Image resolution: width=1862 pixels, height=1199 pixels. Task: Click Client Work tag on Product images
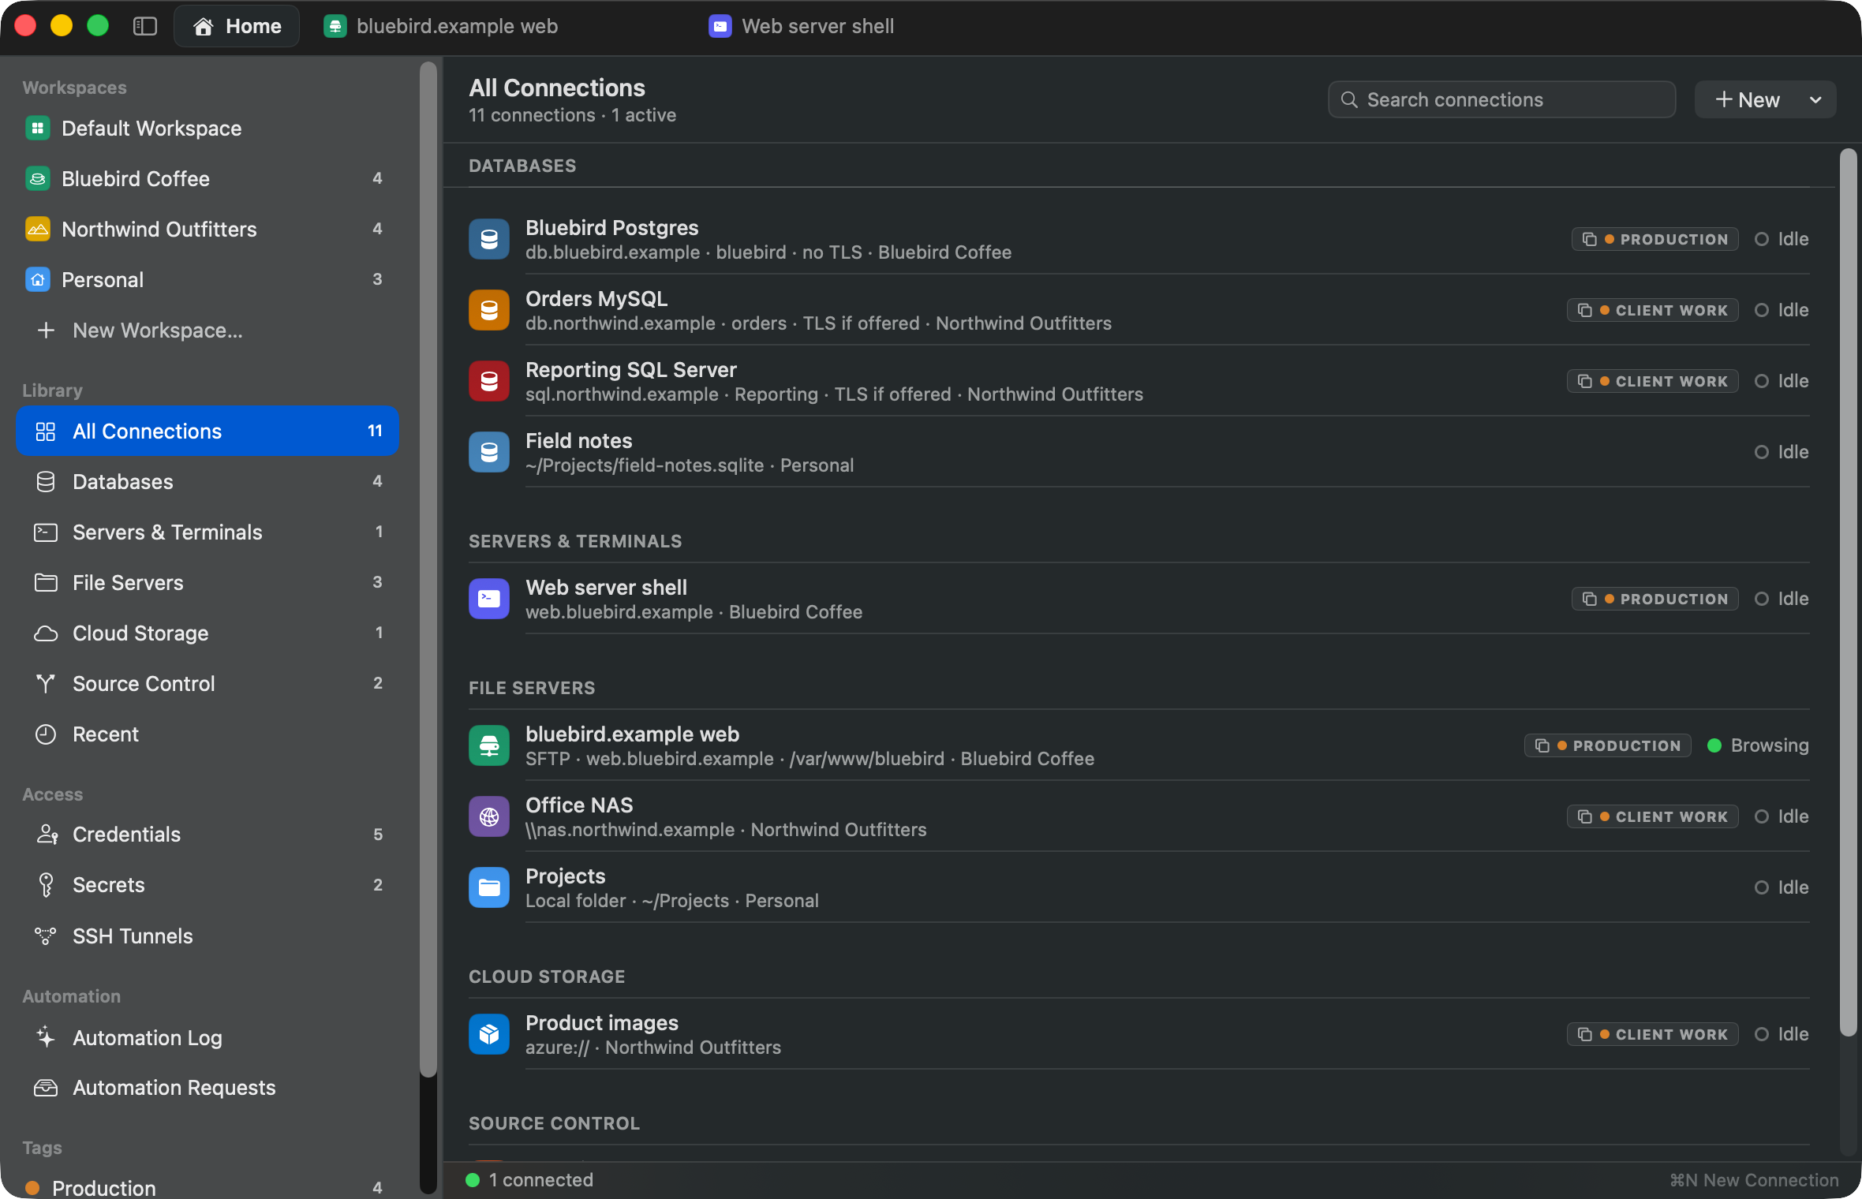(x=1653, y=1034)
